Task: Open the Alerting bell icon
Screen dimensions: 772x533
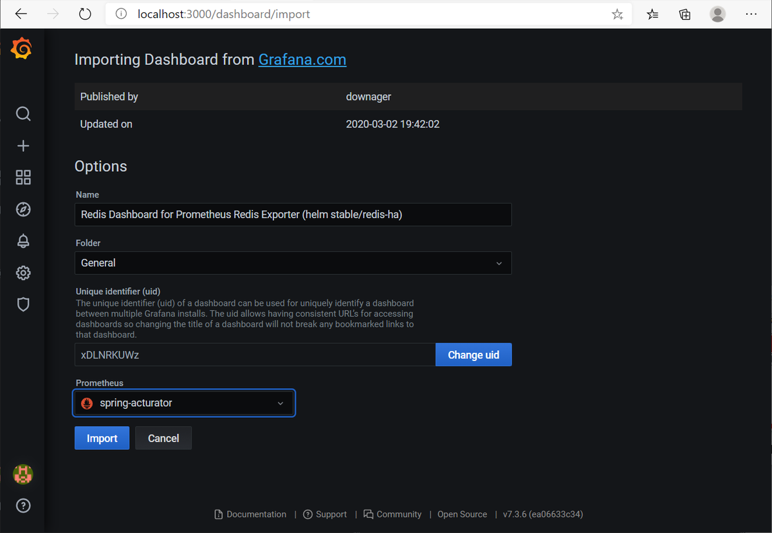Action: [x=23, y=241]
